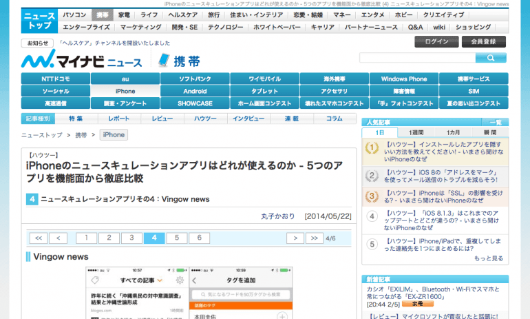
Task: Click the search input field
Action: (x=417, y=58)
